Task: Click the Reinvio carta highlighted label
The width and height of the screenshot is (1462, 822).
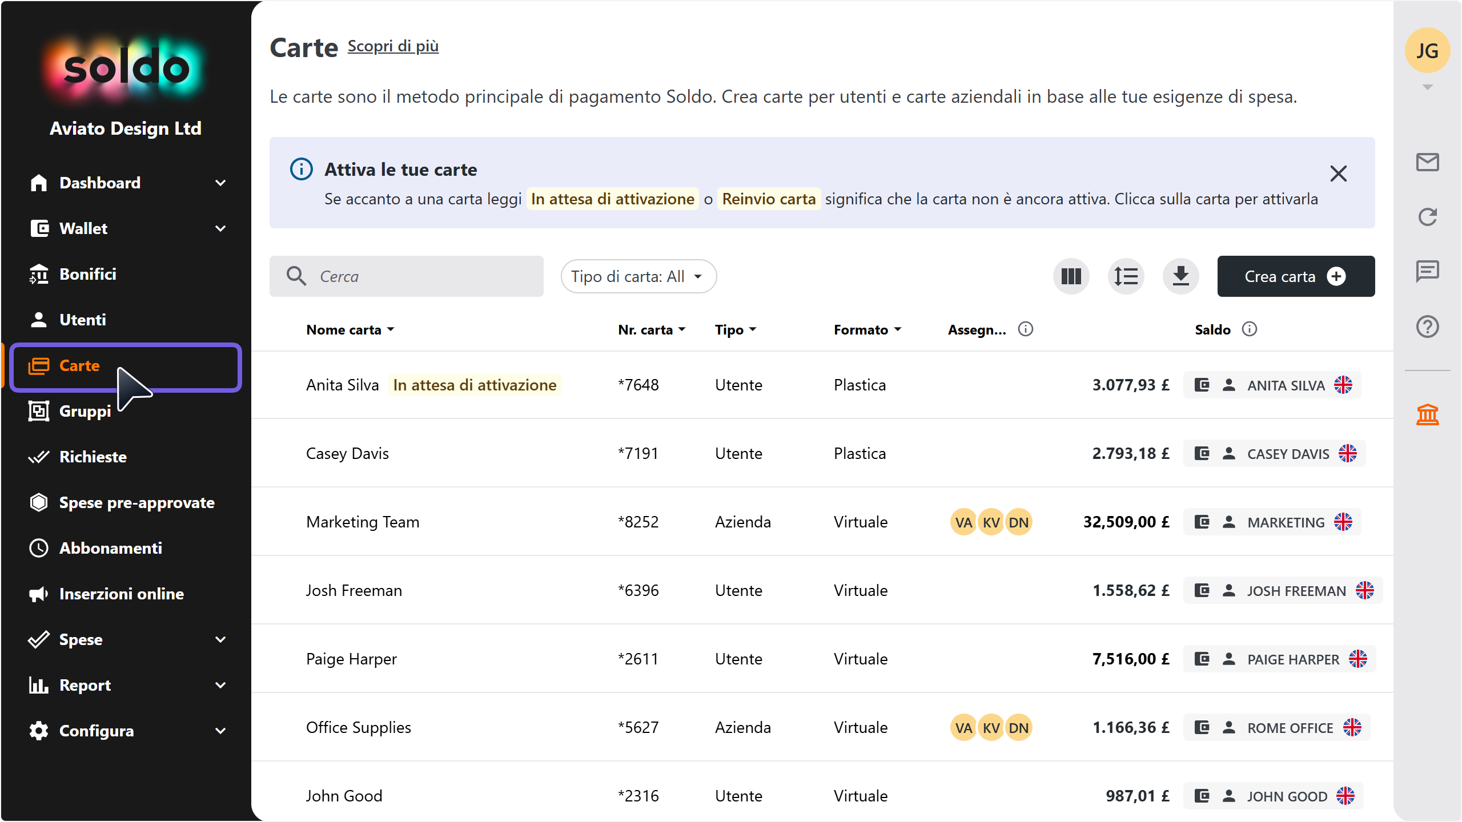Action: pos(769,199)
